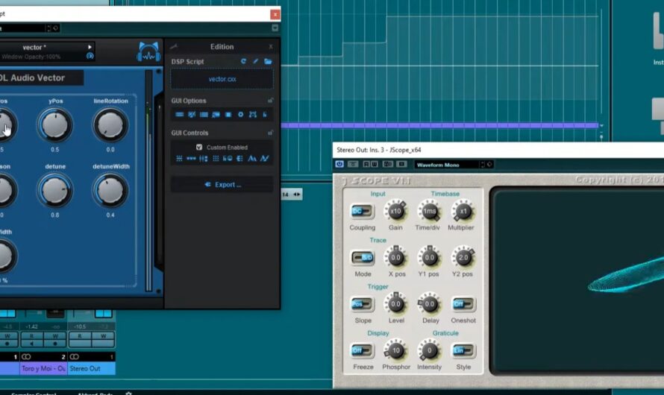
Task: Click the last GUI Options icon
Action: tap(265, 115)
